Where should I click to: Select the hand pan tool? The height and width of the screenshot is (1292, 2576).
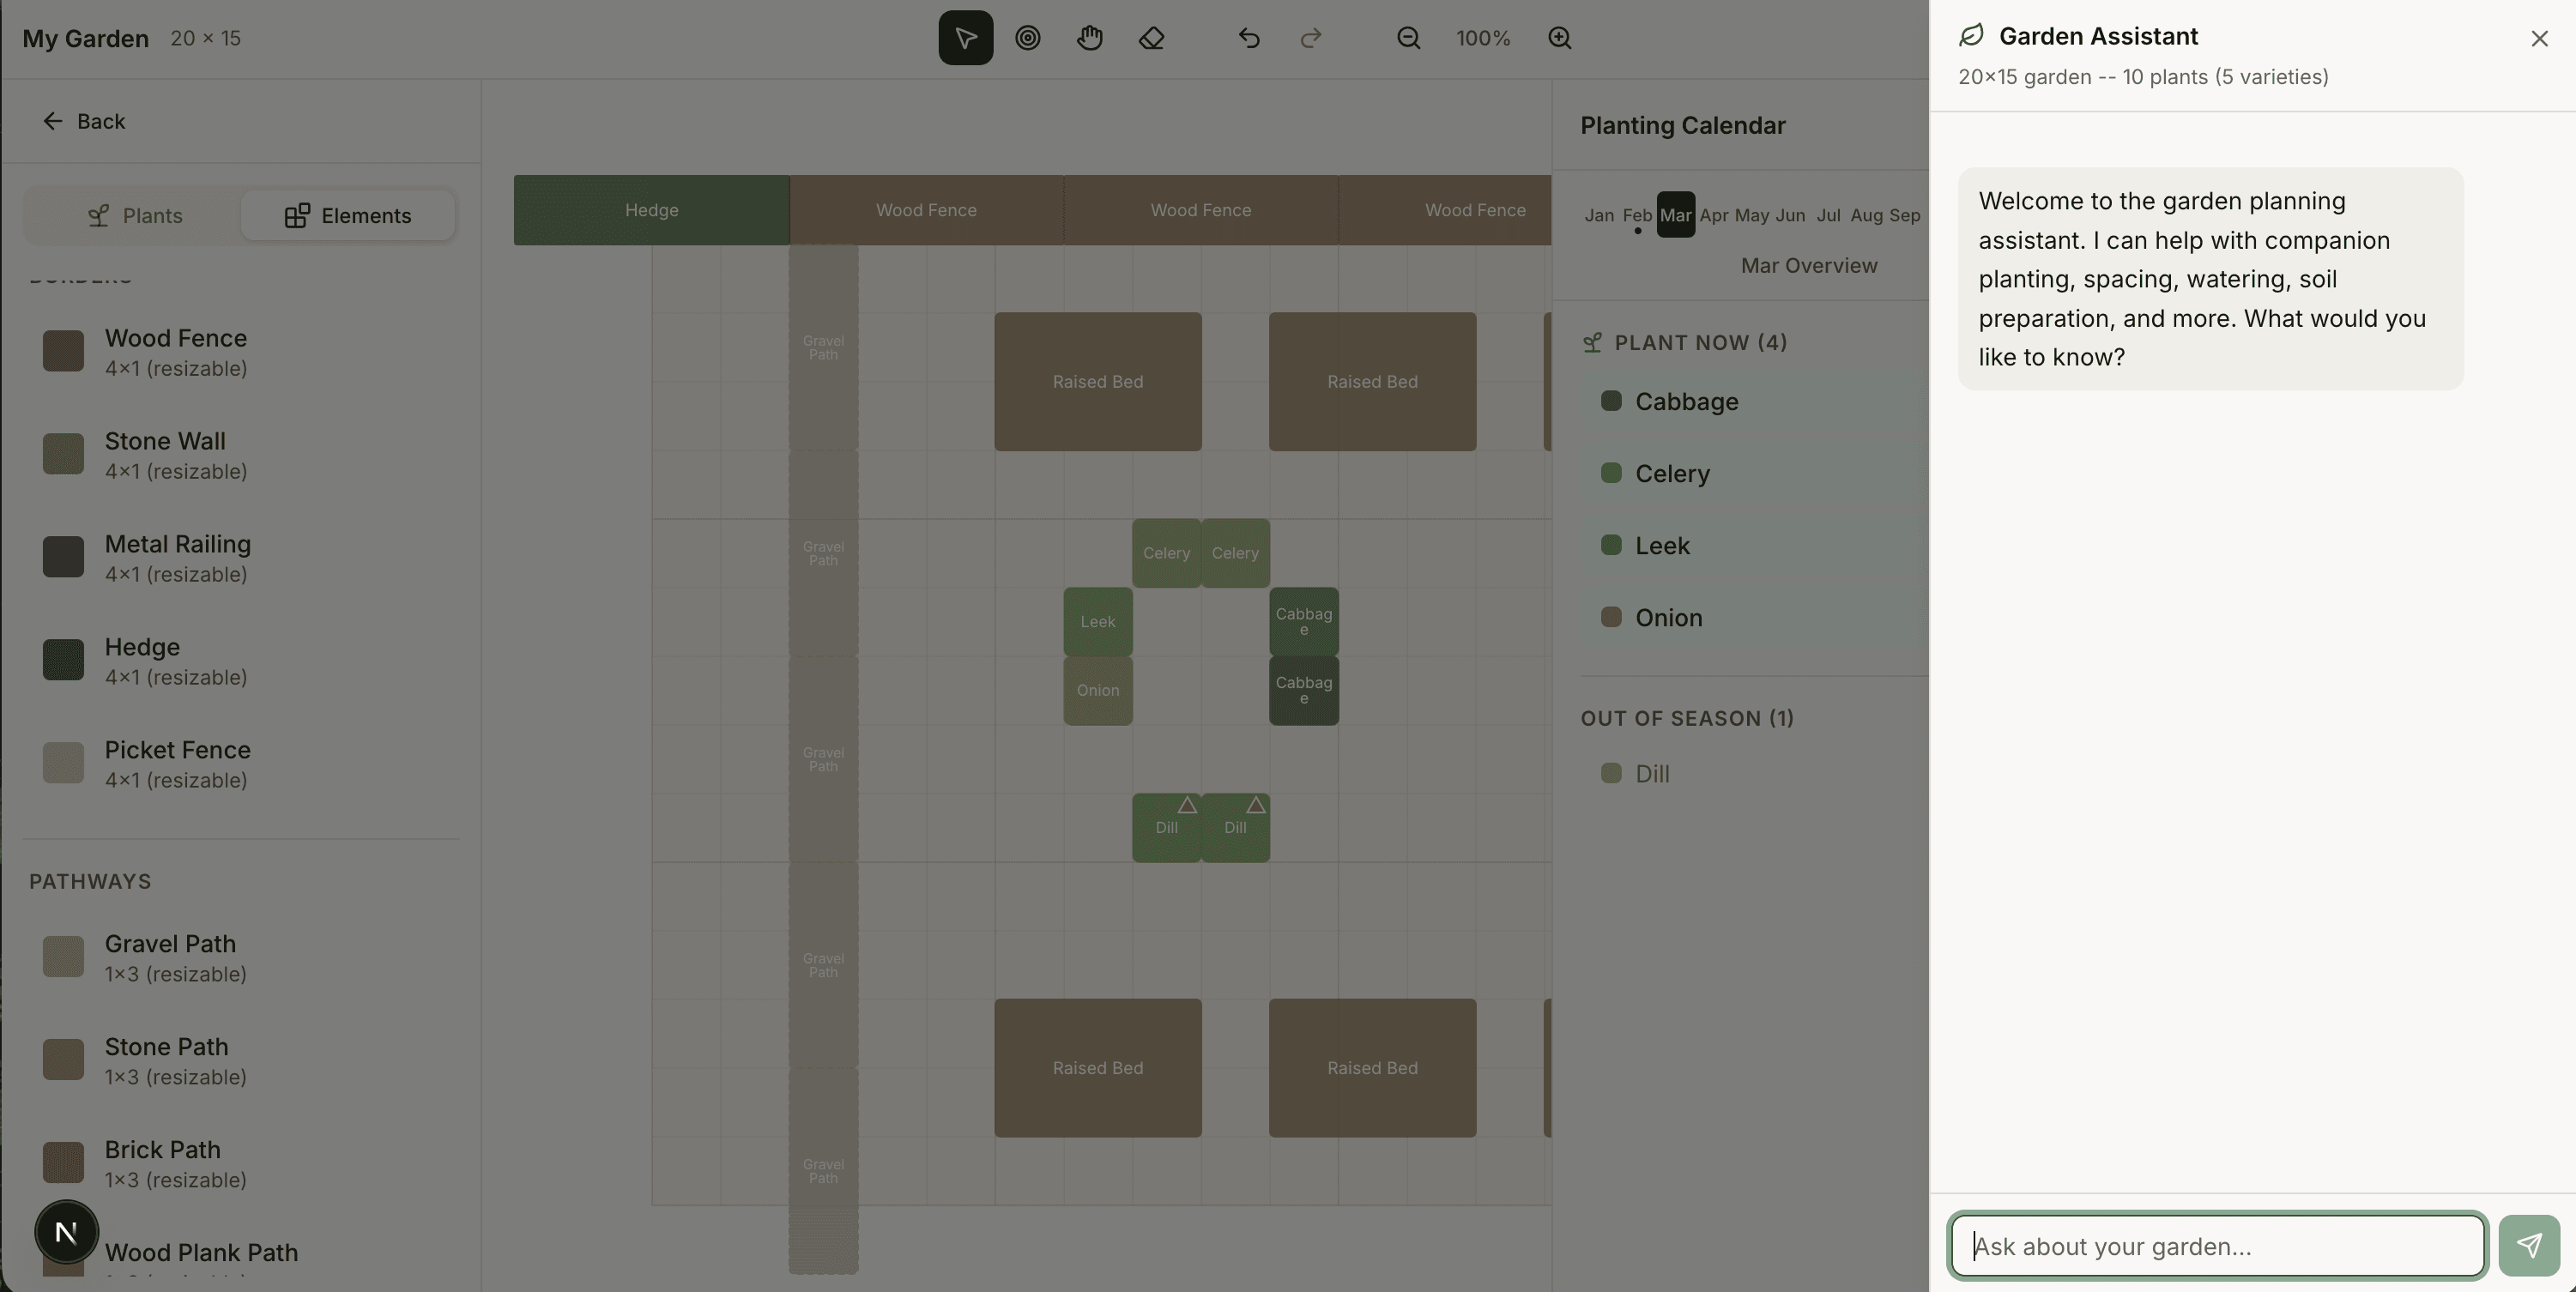[x=1090, y=38]
